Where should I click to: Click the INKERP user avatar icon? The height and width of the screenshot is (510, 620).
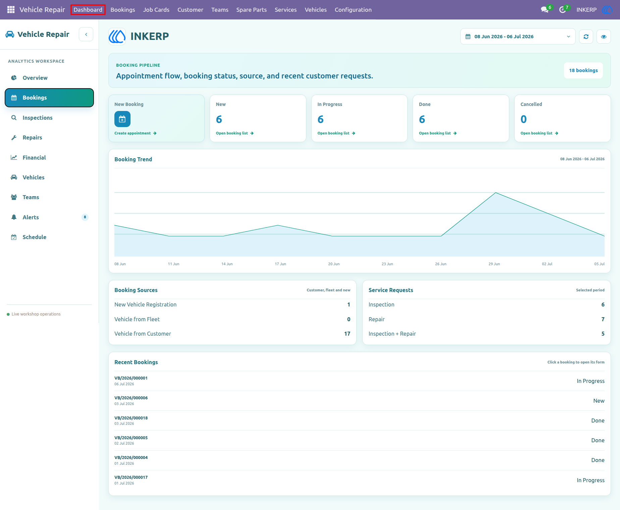pos(607,10)
